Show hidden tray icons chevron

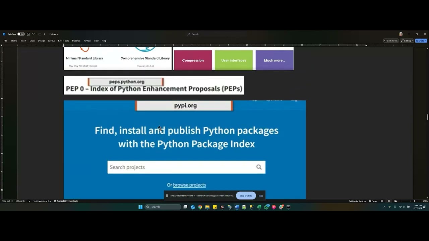tap(384, 207)
